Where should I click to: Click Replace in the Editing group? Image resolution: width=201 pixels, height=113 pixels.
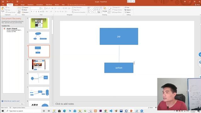tap(128, 10)
